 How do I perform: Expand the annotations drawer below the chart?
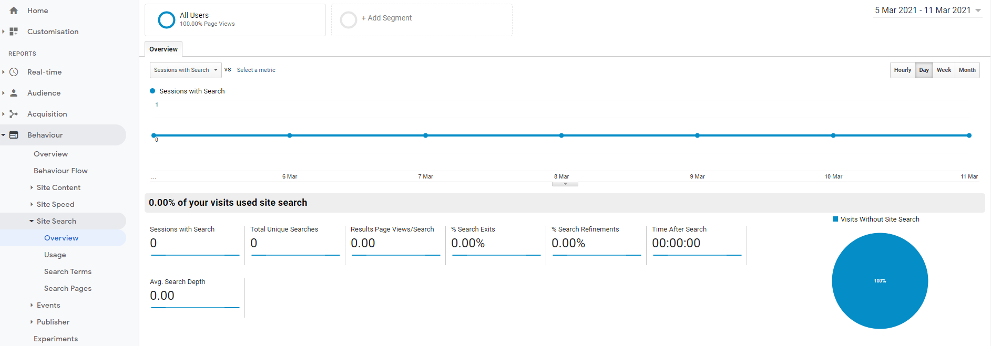(565, 184)
